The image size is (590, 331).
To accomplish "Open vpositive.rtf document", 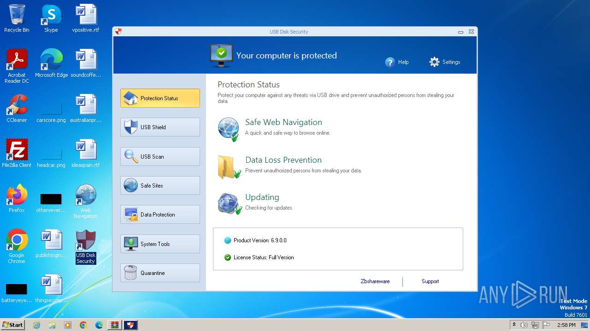I will [86, 18].
